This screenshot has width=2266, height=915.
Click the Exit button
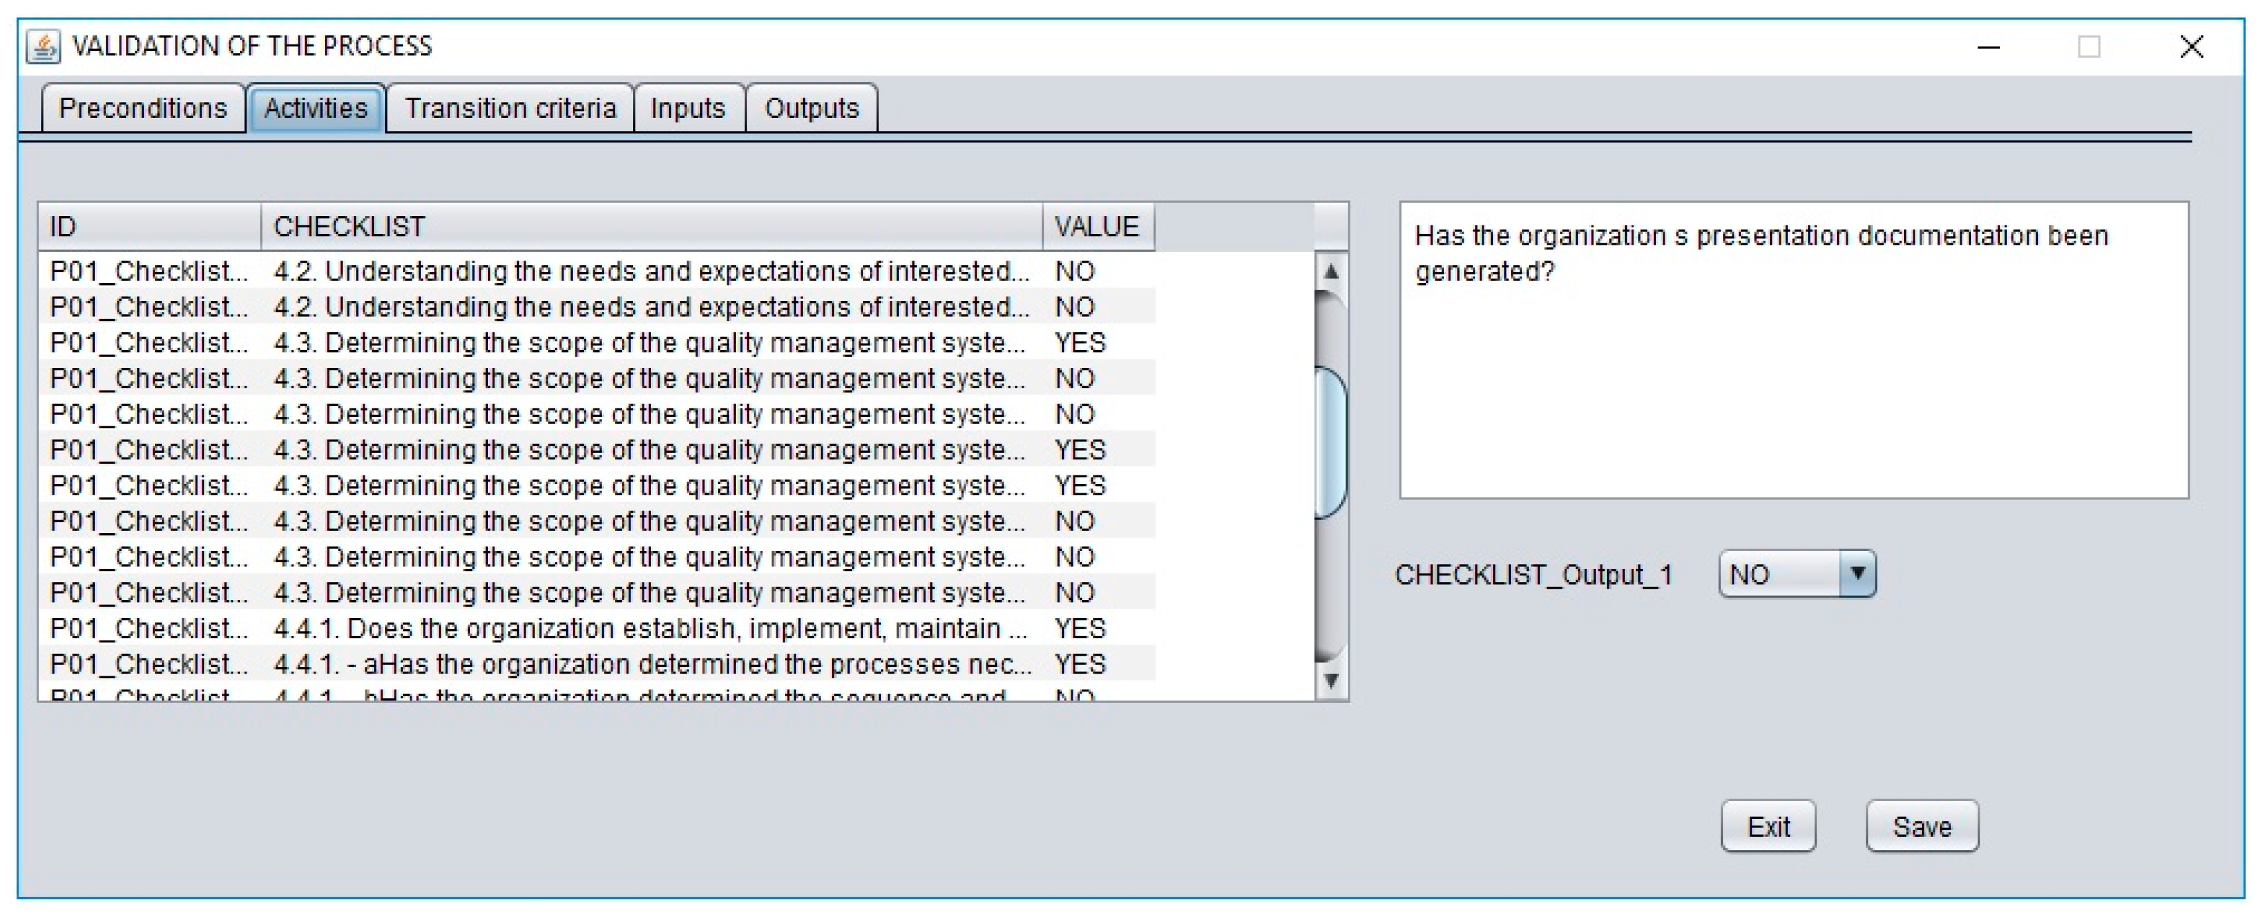click(x=1767, y=826)
